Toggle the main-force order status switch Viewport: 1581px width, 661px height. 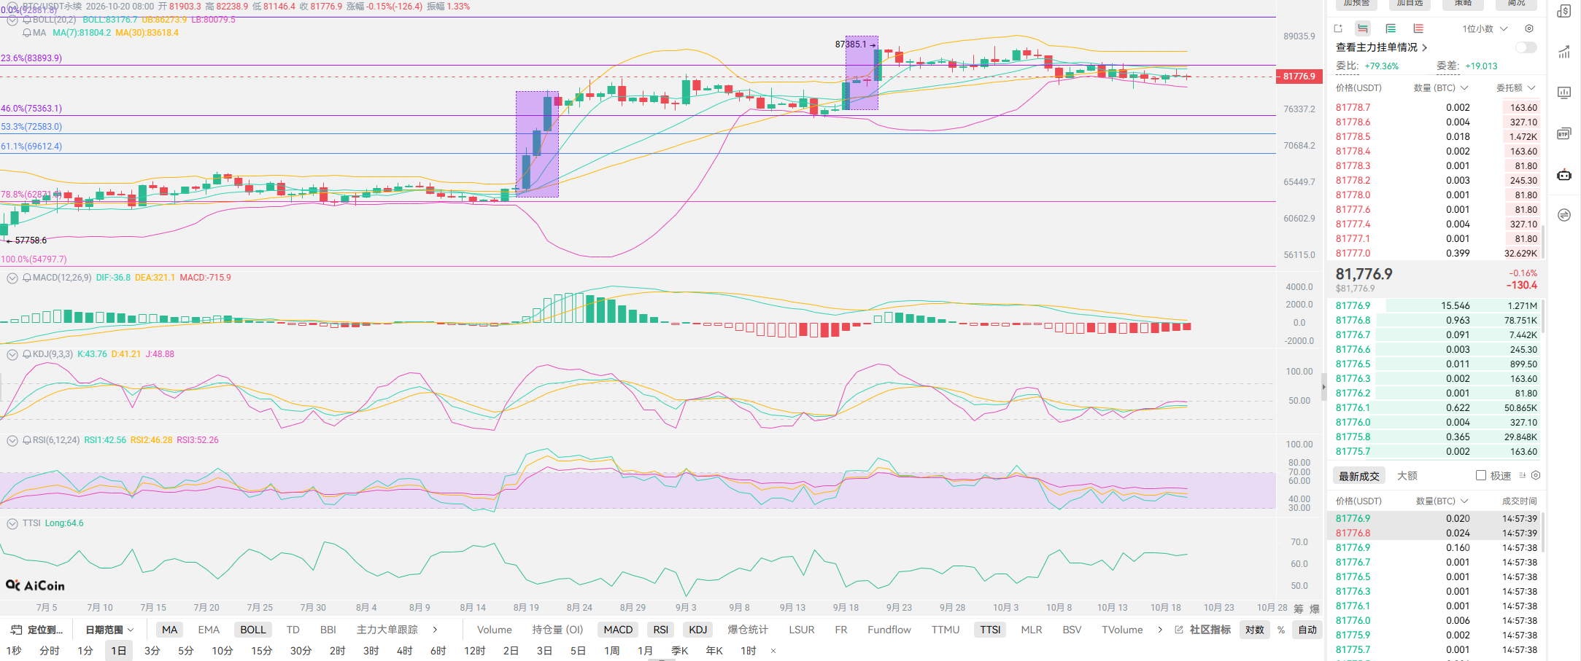(1526, 47)
